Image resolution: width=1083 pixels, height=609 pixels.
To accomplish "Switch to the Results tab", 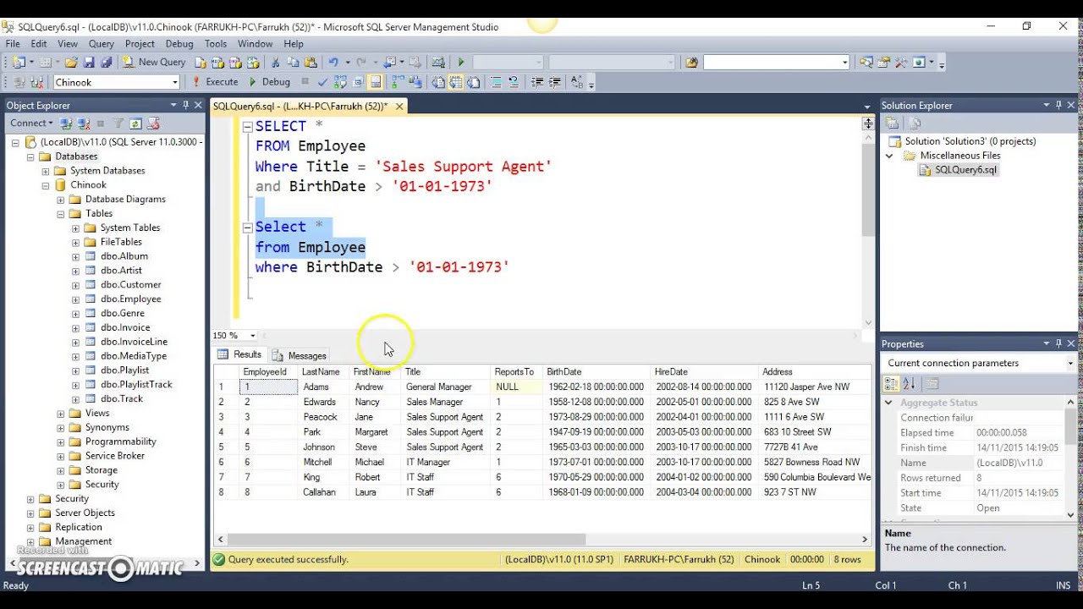I will 240,354.
